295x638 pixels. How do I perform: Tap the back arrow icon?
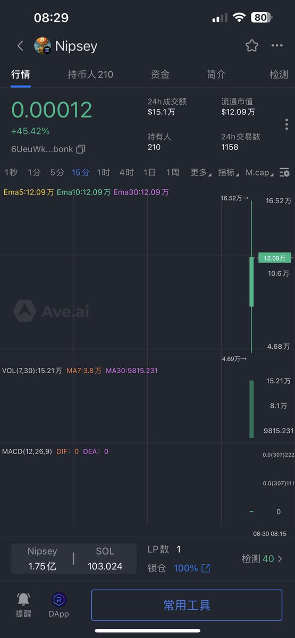[21, 46]
